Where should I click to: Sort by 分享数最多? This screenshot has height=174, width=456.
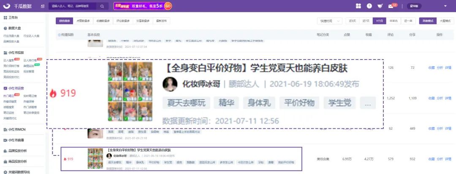(x=143, y=21)
